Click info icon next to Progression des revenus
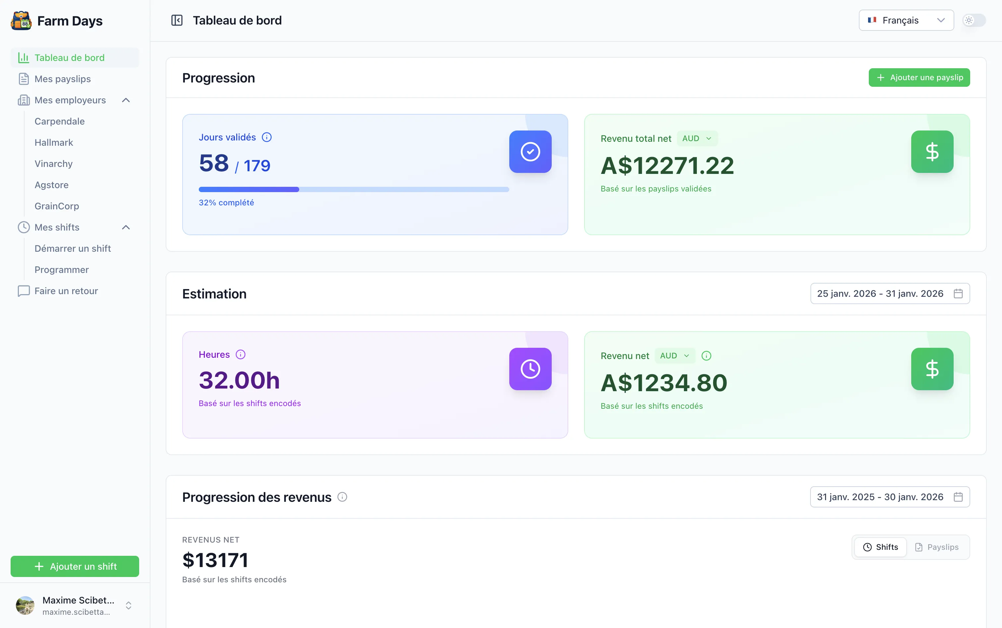 click(342, 497)
